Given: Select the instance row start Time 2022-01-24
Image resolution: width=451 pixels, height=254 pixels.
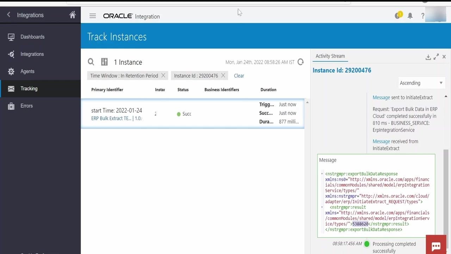Looking at the screenshot, I should coord(192,114).
